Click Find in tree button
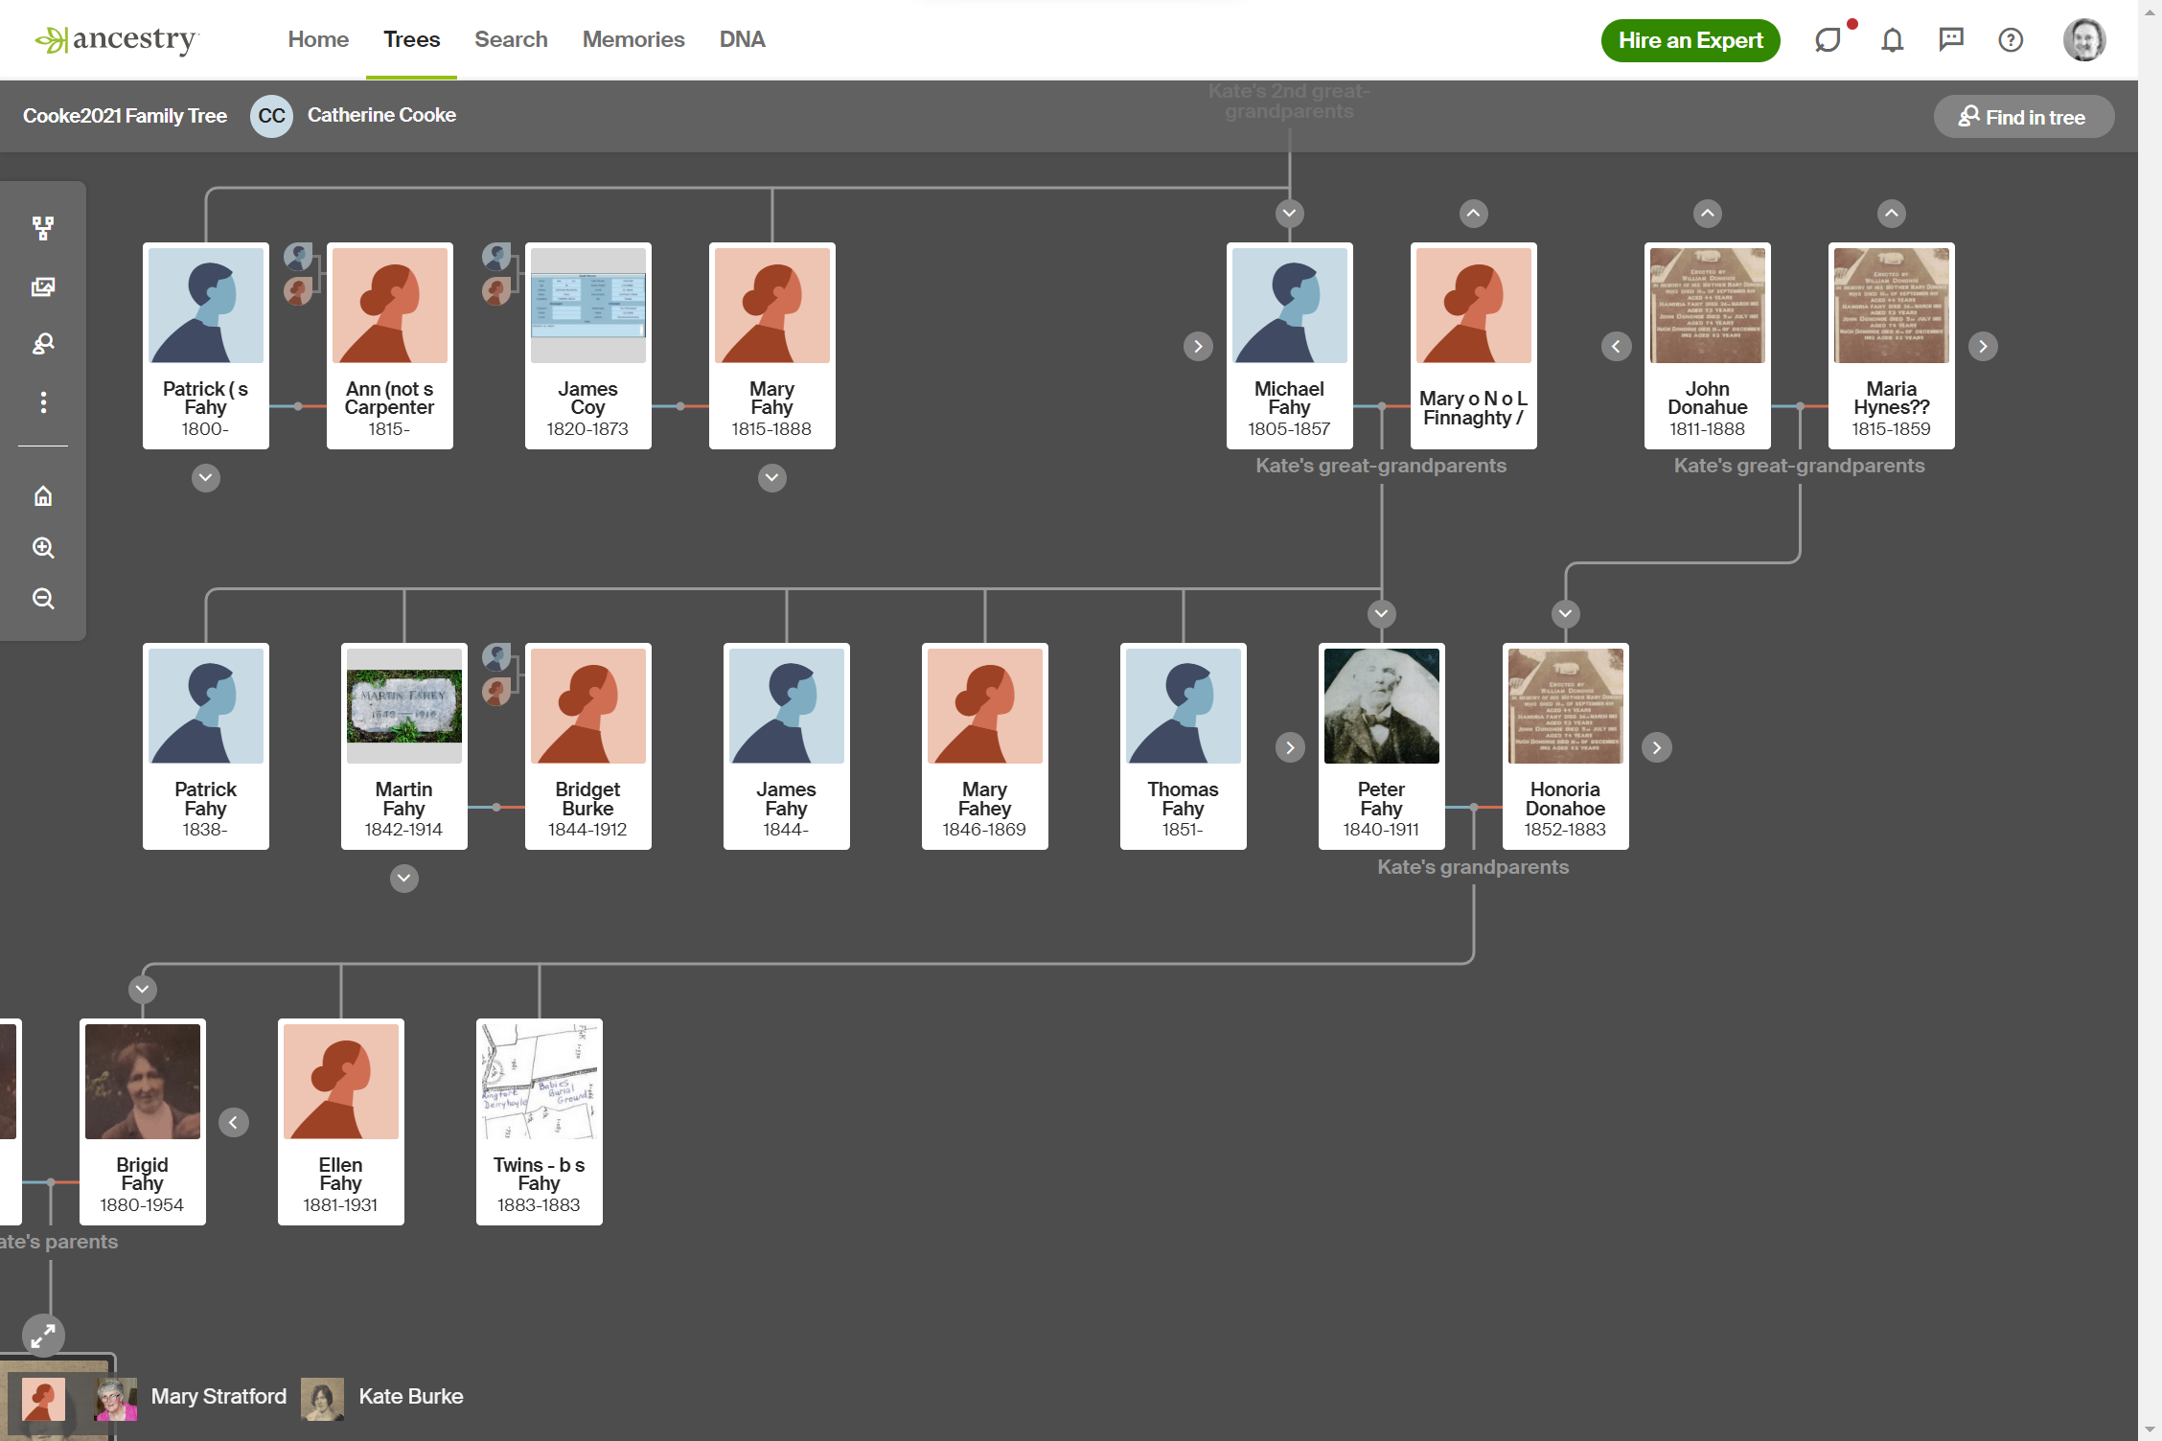Image resolution: width=2162 pixels, height=1441 pixels. pos(2024,117)
